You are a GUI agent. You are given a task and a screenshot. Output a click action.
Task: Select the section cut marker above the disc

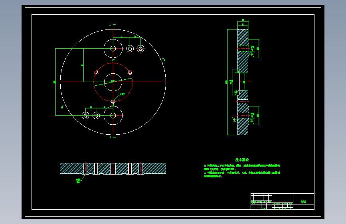tap(113, 25)
